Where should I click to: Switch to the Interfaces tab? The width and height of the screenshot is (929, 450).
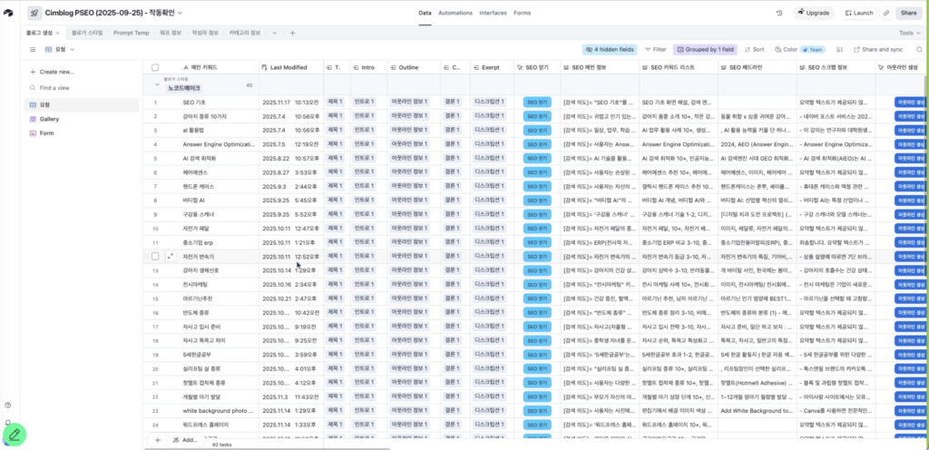pos(493,13)
